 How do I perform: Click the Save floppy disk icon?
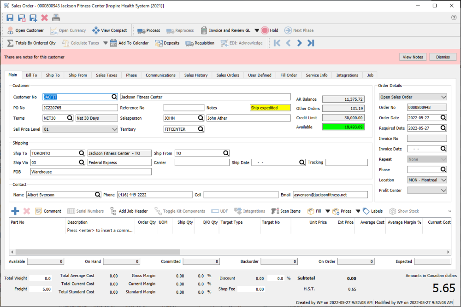pos(10,18)
